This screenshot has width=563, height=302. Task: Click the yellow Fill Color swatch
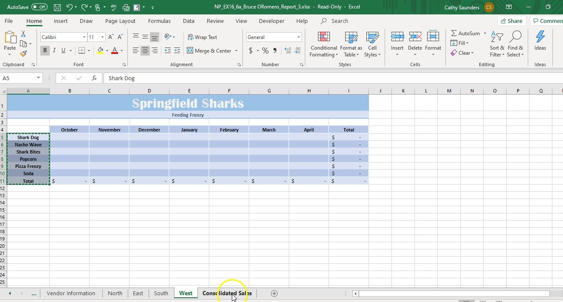[100, 50]
